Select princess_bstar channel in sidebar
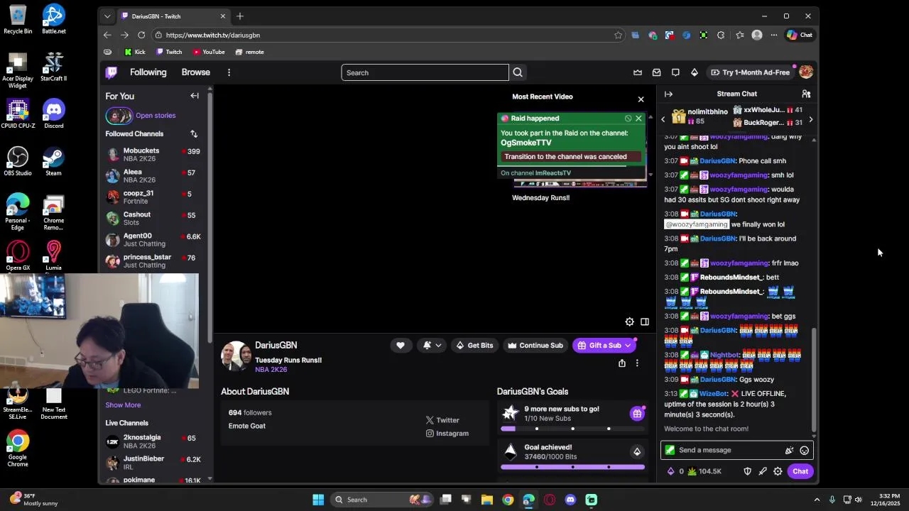 (x=153, y=261)
